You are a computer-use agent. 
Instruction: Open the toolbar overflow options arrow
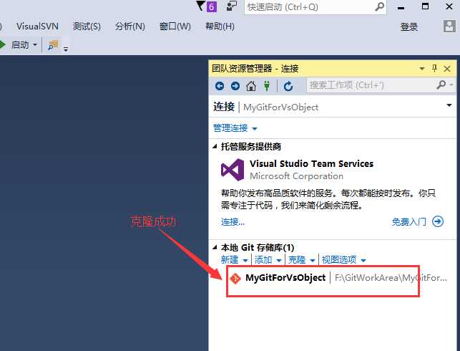(66, 49)
